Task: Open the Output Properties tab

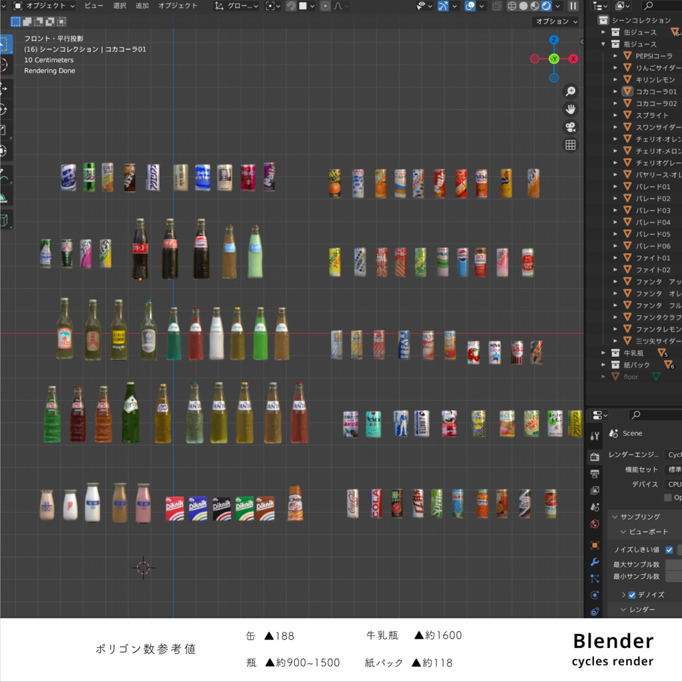Action: coord(595,472)
